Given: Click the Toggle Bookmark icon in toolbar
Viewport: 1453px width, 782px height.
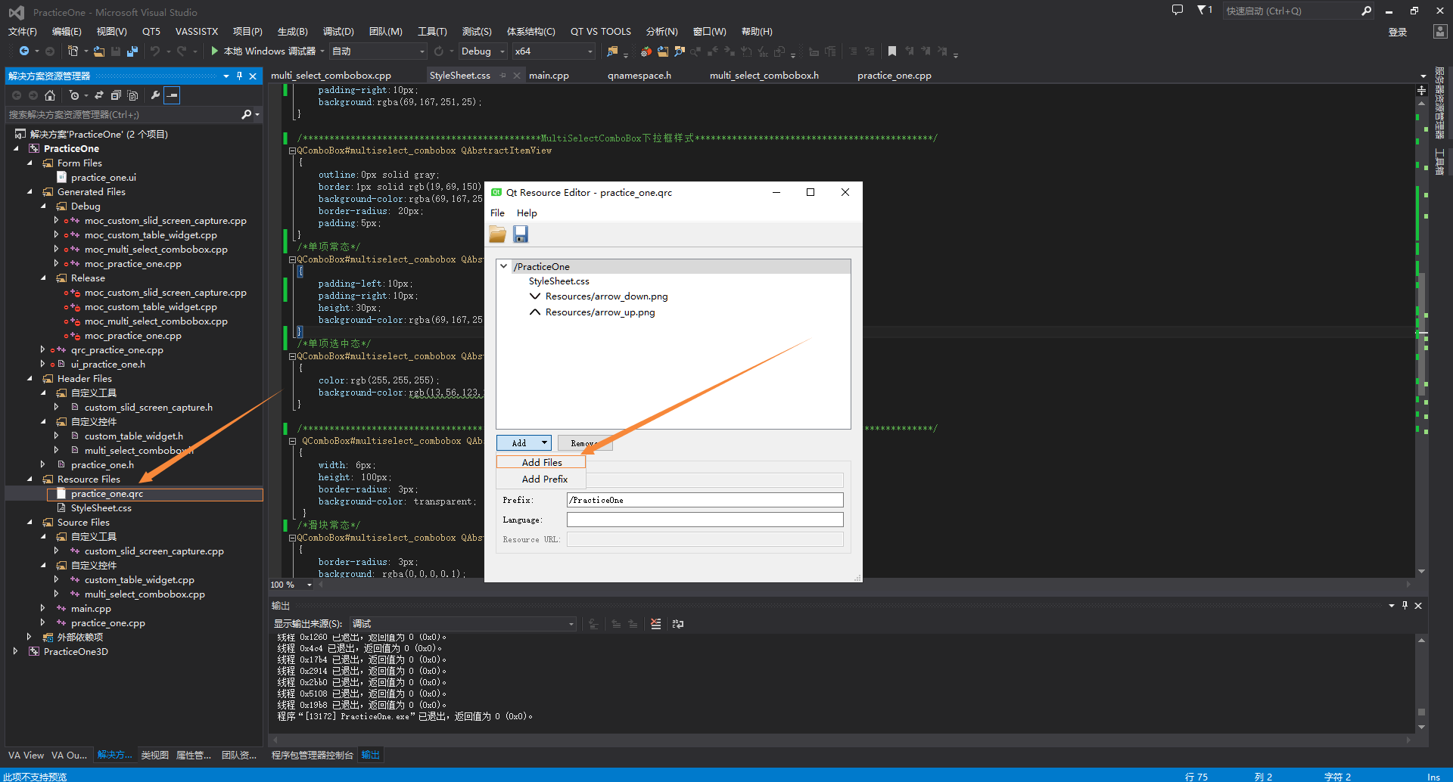Looking at the screenshot, I should [892, 51].
